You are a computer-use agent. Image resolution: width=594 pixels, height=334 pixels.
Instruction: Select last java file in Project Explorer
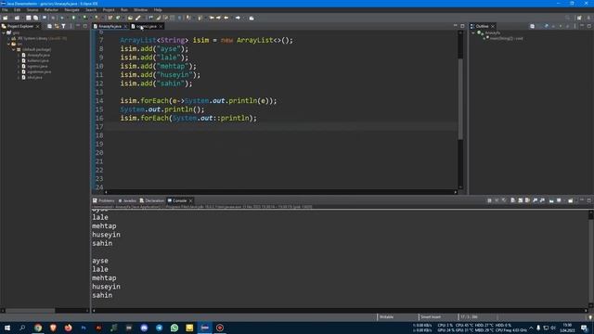coord(34,77)
